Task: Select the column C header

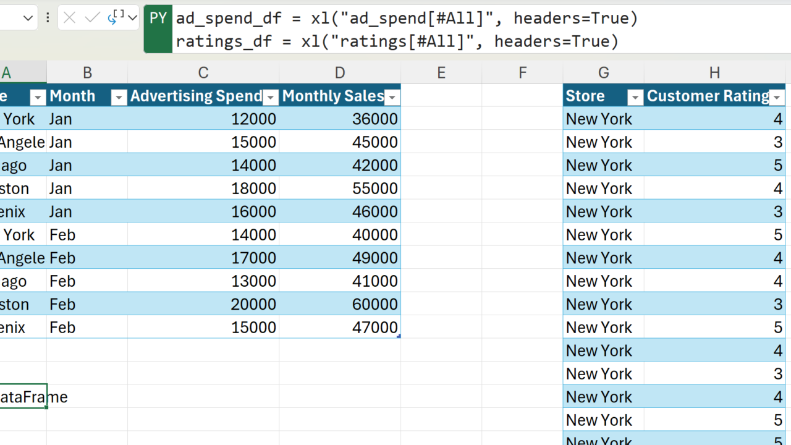Action: (203, 73)
